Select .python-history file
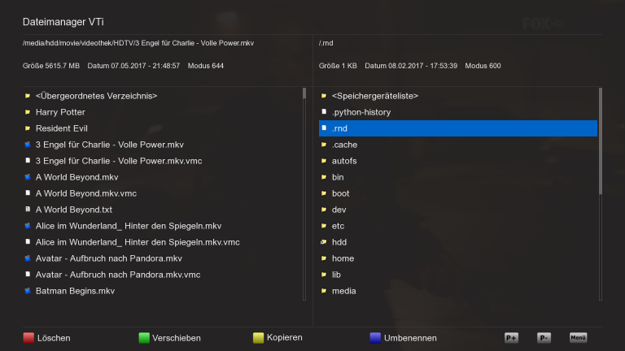The image size is (625, 351). [x=361, y=112]
